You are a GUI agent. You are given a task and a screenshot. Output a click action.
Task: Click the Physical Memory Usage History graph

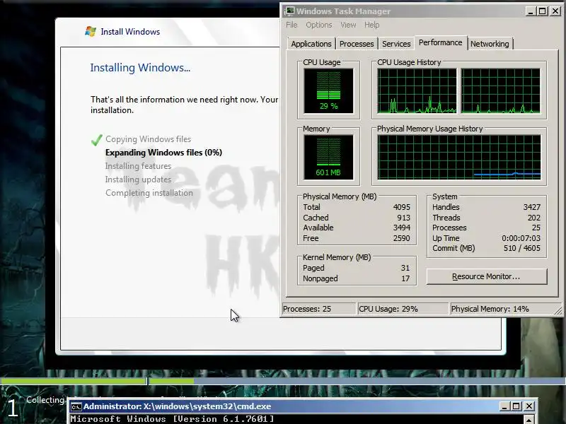(459, 157)
